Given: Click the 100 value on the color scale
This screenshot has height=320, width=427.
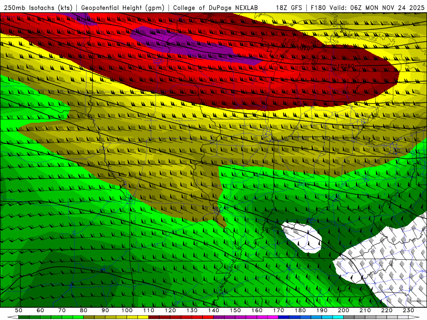Looking at the screenshot, I should click(127, 310).
